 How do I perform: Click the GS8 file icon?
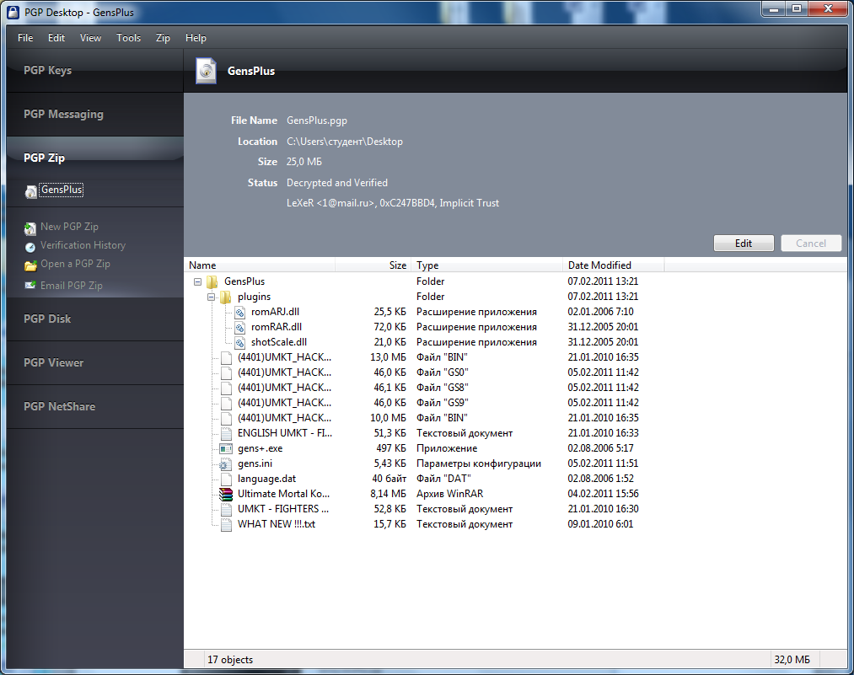click(x=226, y=388)
